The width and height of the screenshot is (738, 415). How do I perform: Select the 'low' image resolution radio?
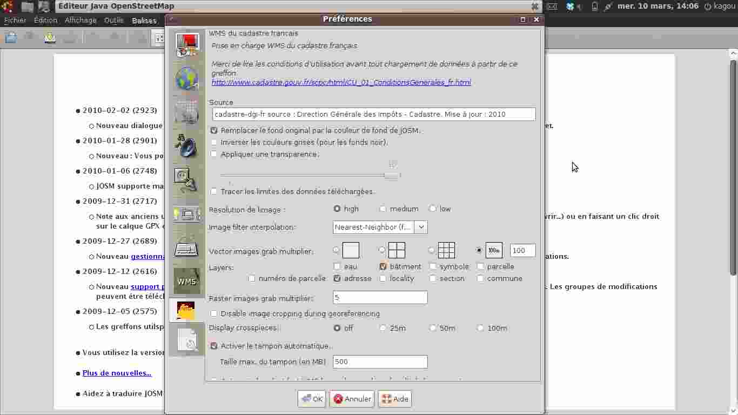(432, 209)
